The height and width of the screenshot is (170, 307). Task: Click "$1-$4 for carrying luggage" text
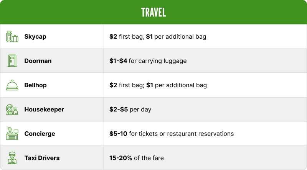[x=148, y=61]
